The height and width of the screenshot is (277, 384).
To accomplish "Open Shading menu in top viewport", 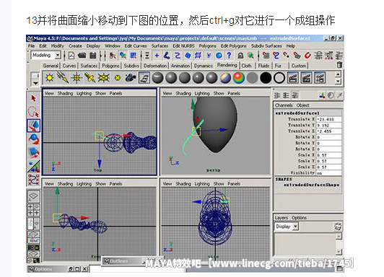I will click(65, 93).
